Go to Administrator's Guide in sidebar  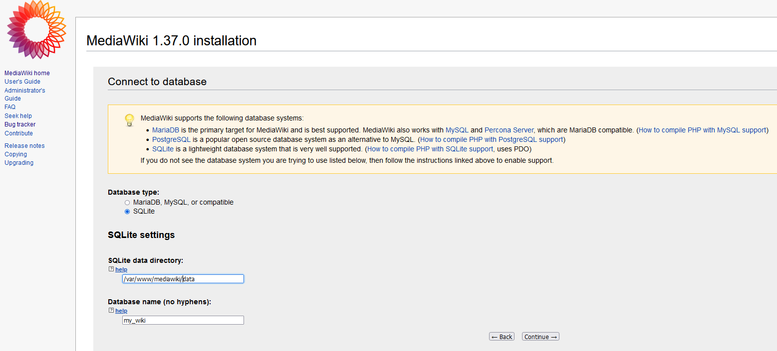coord(24,95)
